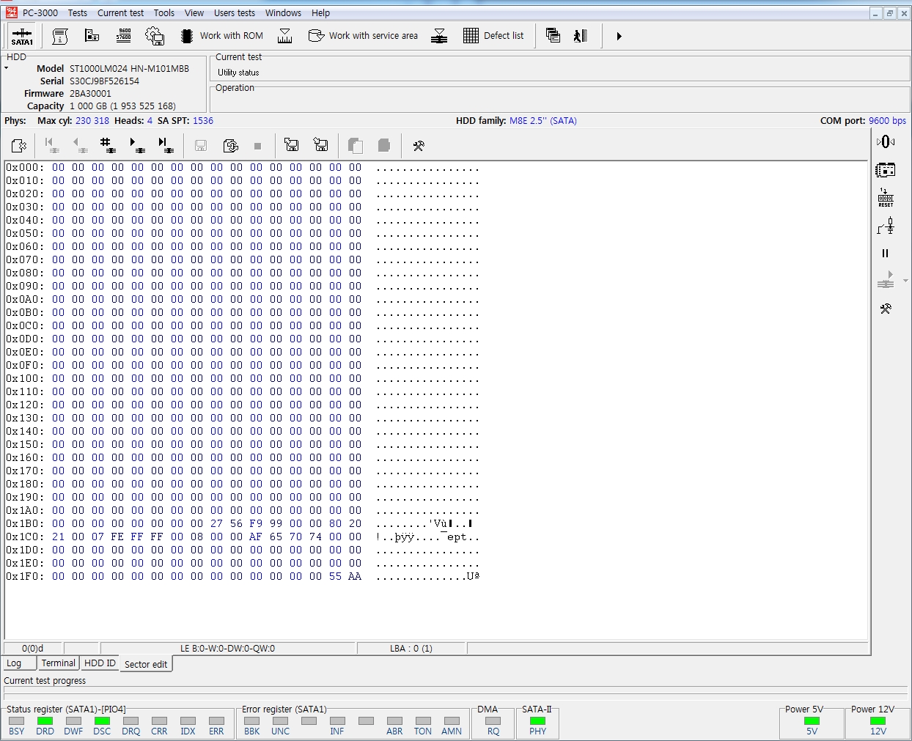Click the 9600/57600 baud rate icon
This screenshot has width=912, height=741.
[123, 35]
